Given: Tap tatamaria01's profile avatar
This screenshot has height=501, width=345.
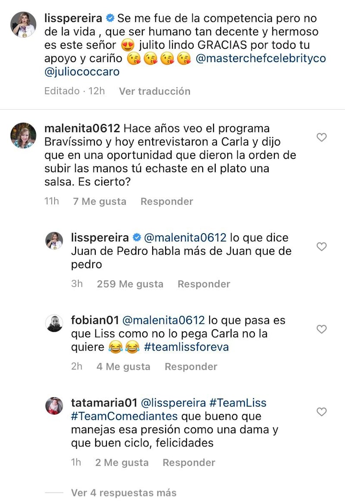Looking at the screenshot, I should [x=55, y=406].
